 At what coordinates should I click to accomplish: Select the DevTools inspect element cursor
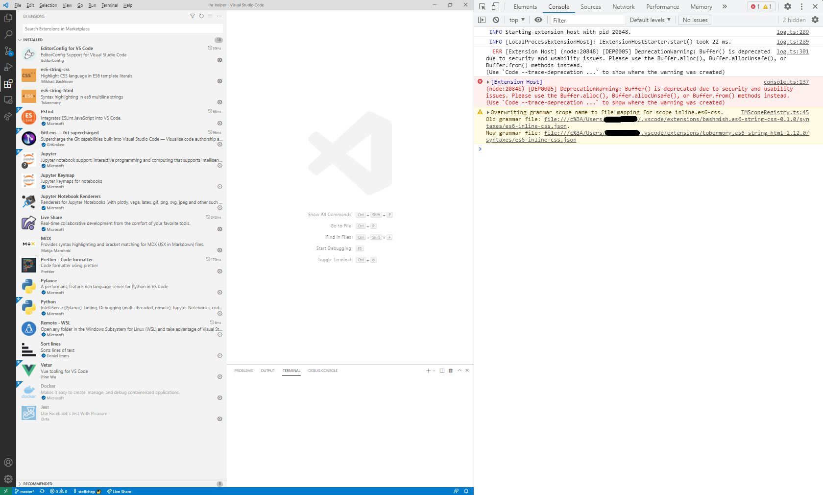482,6
